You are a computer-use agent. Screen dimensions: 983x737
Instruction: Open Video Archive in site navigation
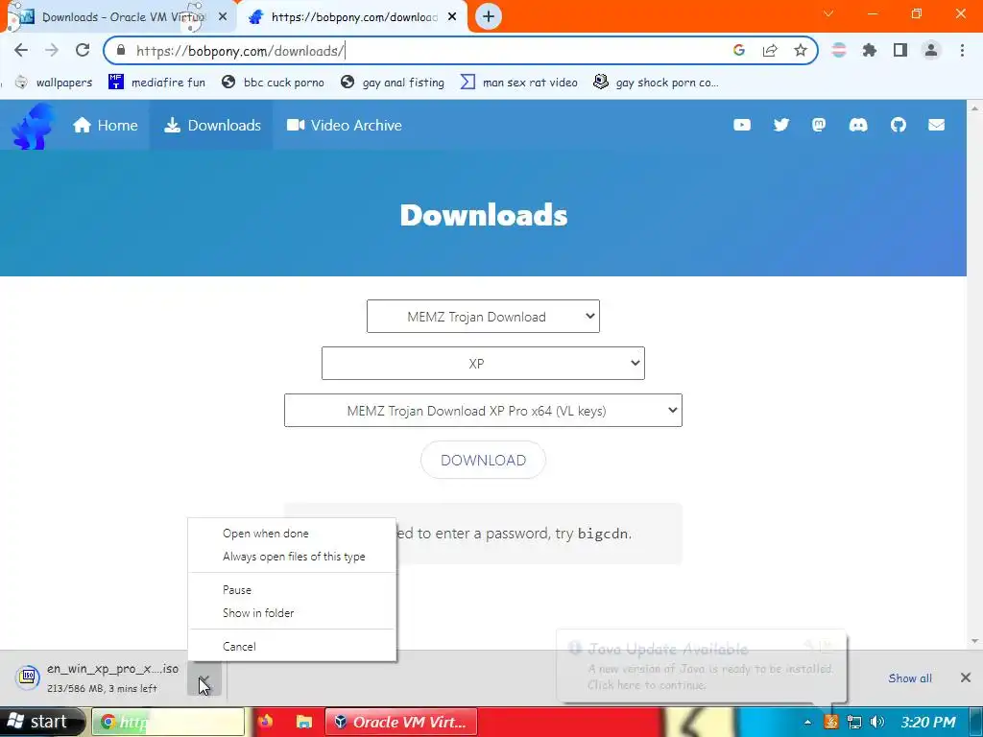[x=345, y=126]
